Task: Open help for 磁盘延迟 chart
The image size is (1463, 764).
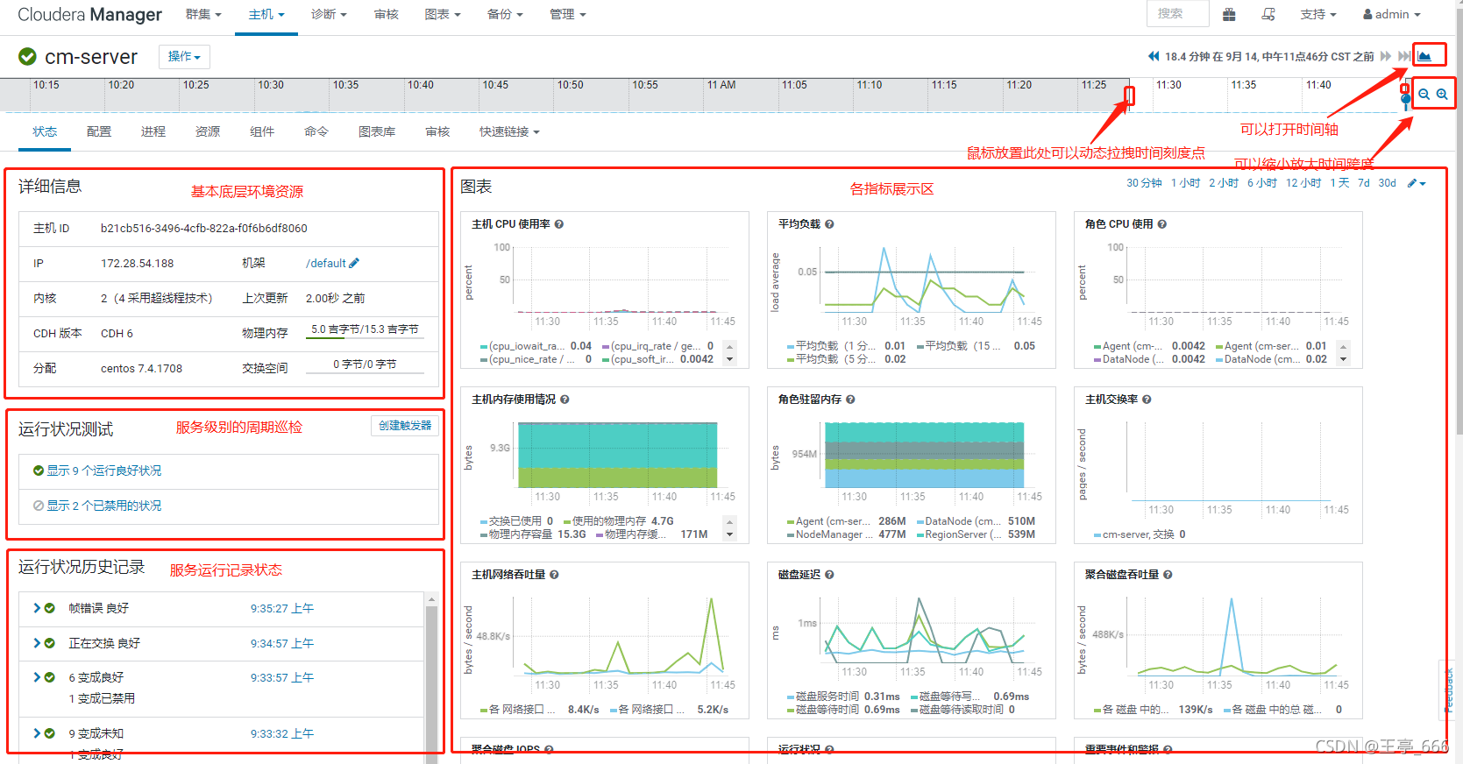Action: point(829,575)
